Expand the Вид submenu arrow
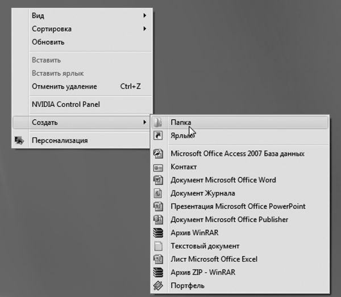This screenshot has width=341, height=297. pyautogui.click(x=145, y=16)
